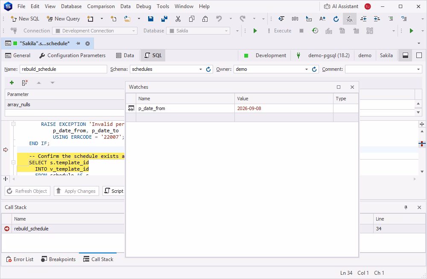Screen dimensions: 427x279
Task: Open the document tabs list dropdown arrow
Action: (419, 44)
